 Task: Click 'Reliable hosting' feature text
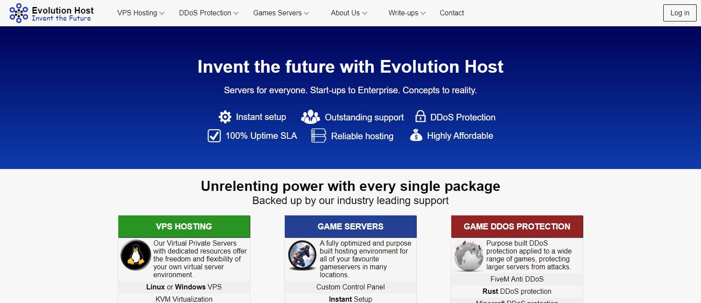(362, 136)
